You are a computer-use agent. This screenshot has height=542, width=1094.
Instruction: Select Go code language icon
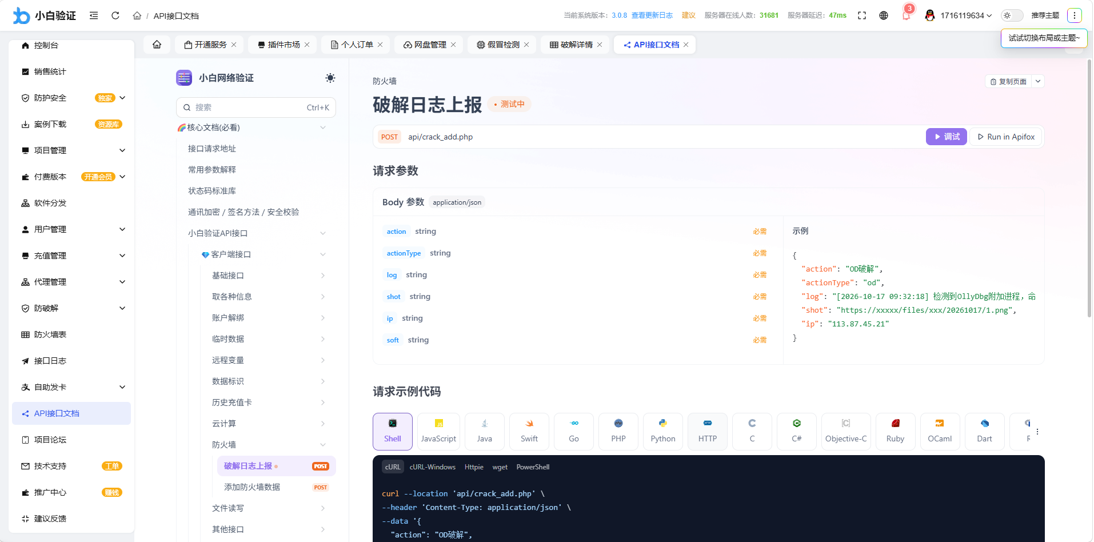coord(574,431)
